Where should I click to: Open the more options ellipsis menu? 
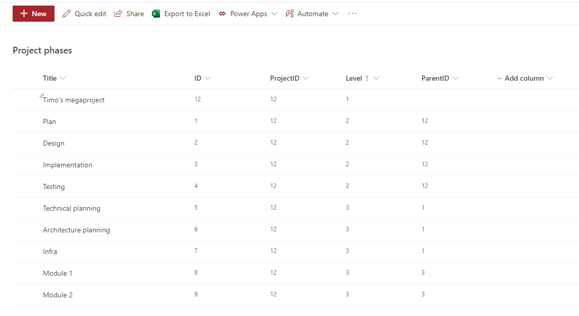point(352,14)
